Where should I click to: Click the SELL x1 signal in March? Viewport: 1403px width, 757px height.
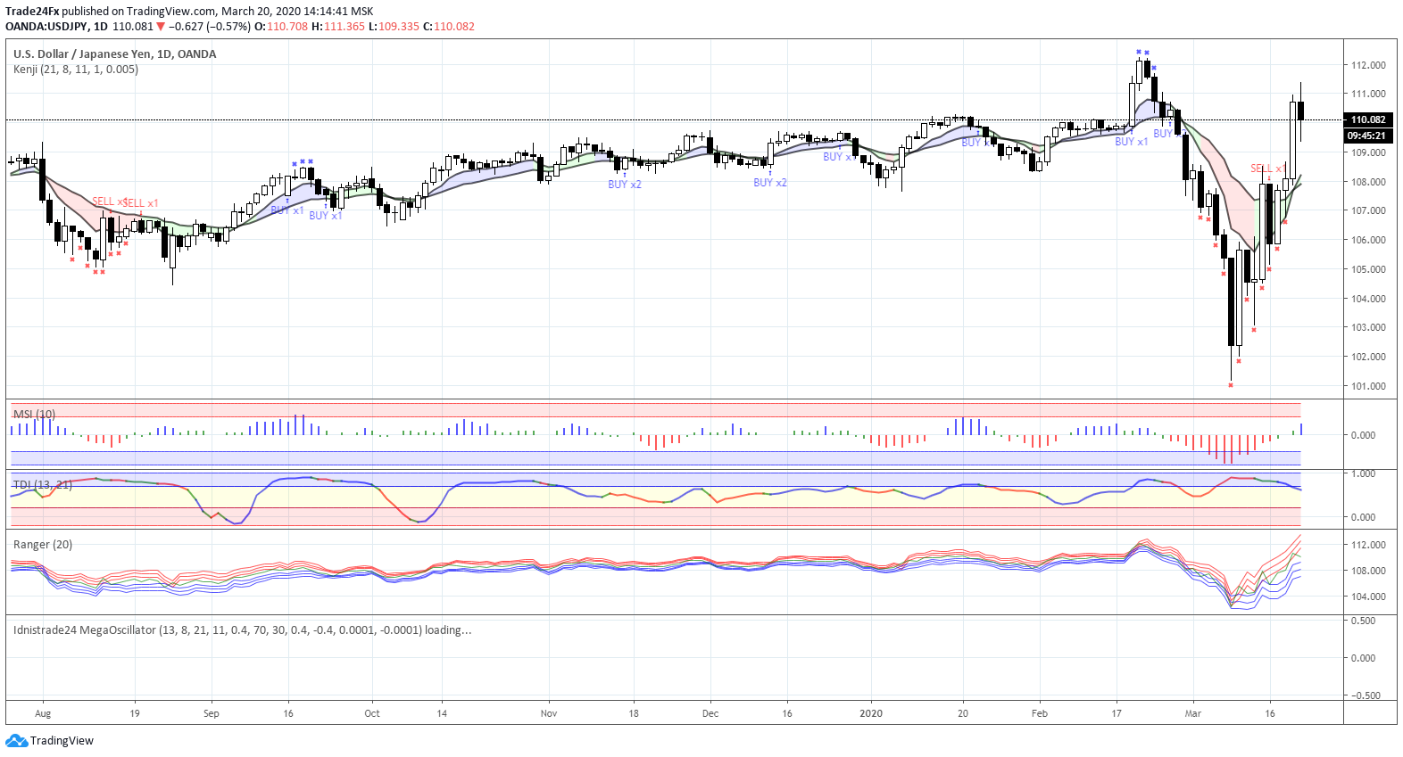click(1267, 169)
